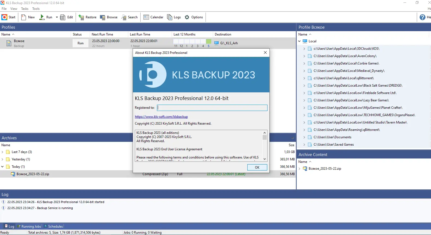
Task: Open the View menu
Action: click(14, 9)
